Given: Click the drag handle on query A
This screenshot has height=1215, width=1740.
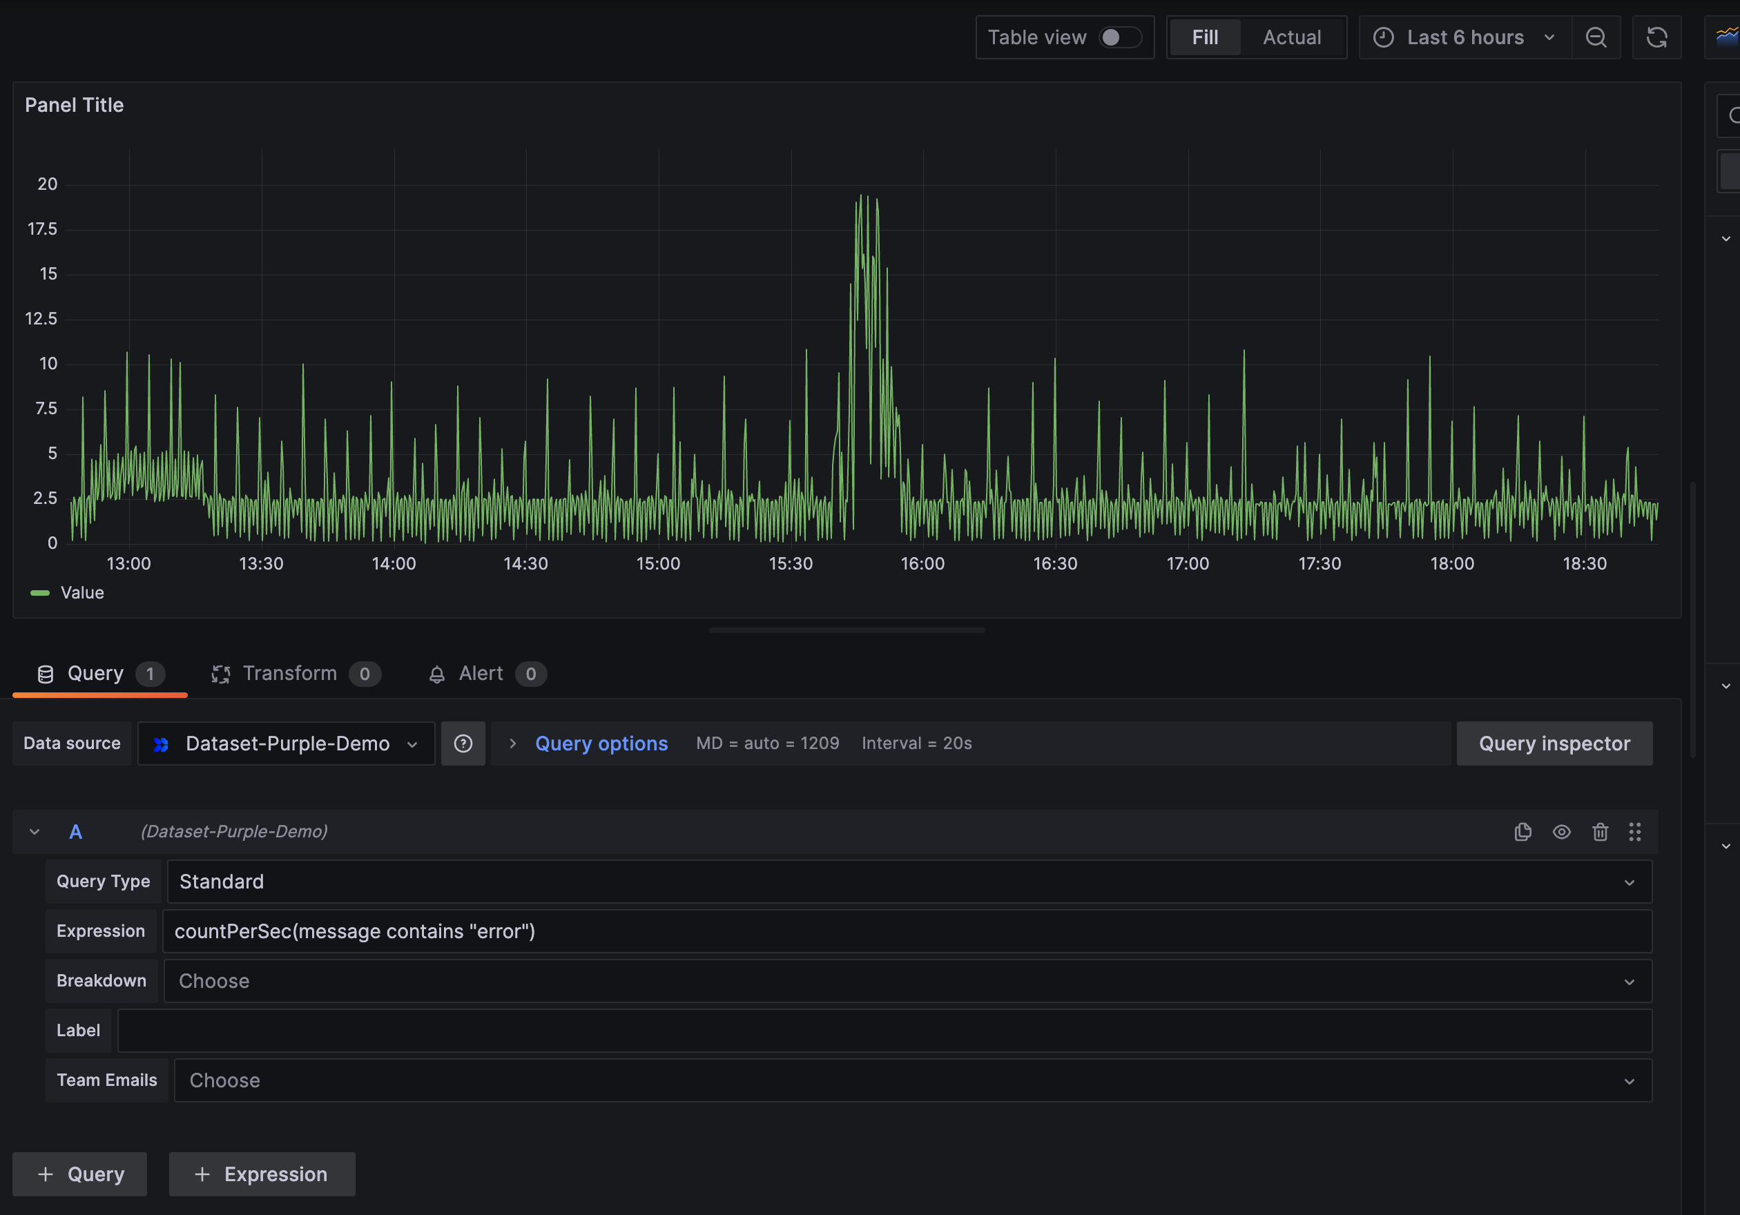Looking at the screenshot, I should [x=1634, y=832].
